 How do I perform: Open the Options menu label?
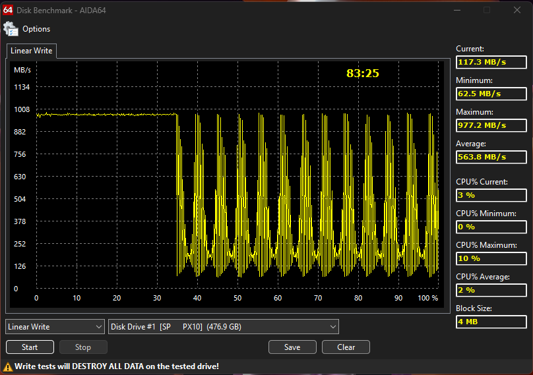(x=36, y=29)
